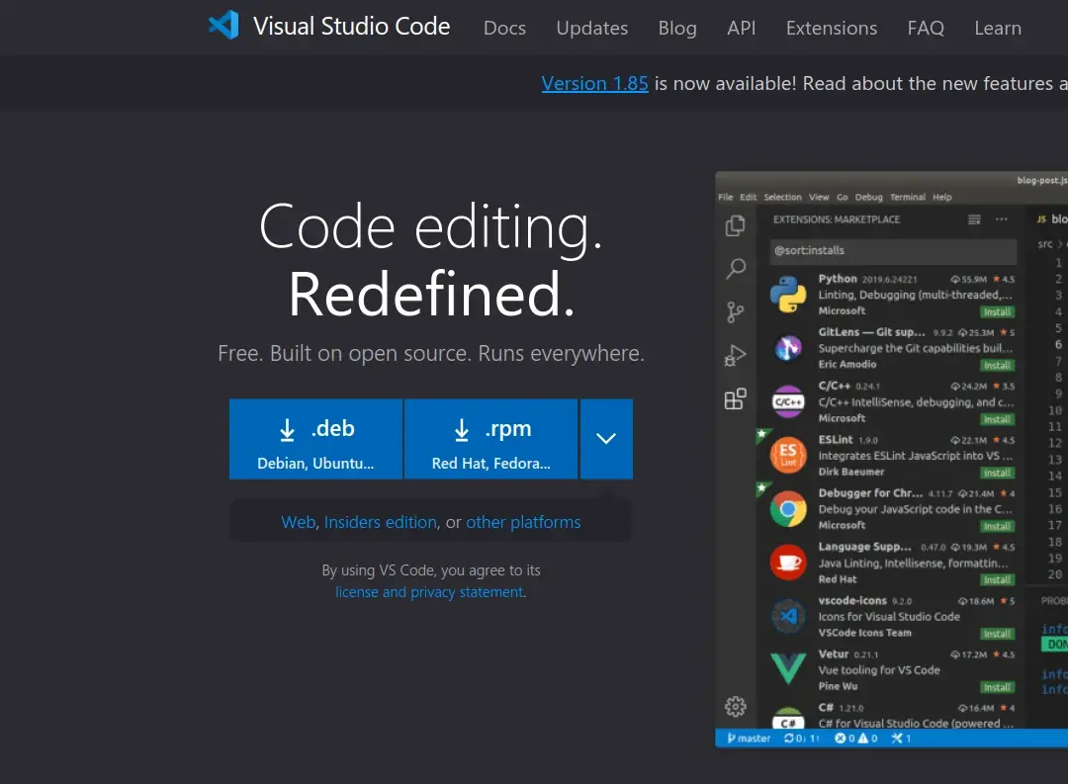This screenshot has height=784, width=1068.
Task: Open the Source Control branch icon
Action: [x=735, y=312]
